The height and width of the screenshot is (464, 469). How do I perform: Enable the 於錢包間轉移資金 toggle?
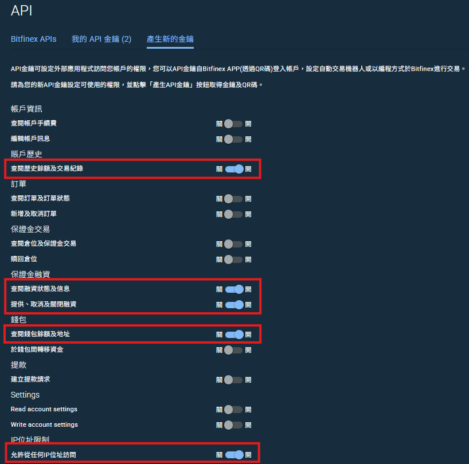pyautogui.click(x=234, y=349)
